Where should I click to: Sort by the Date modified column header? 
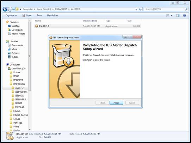click(x=90, y=21)
